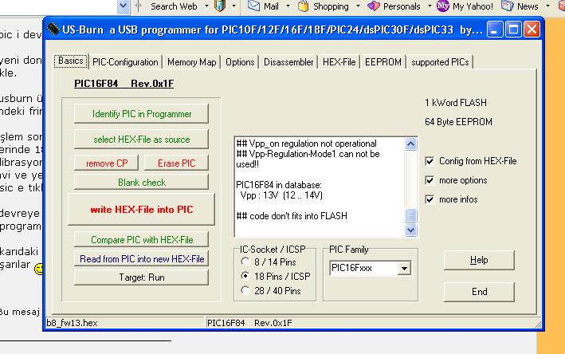Viewport: 565px width, 354px height.
Task: Click the End button
Action: click(479, 292)
